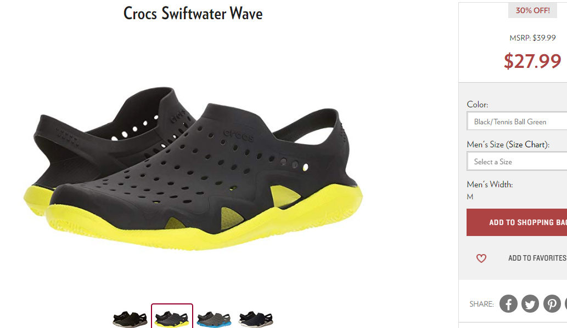Expand the Select a Size dropdown

(x=517, y=162)
